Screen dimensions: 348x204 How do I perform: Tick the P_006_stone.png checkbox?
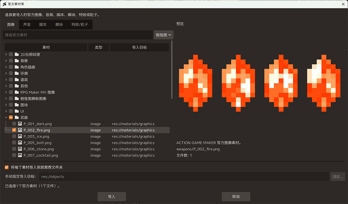click(x=14, y=149)
